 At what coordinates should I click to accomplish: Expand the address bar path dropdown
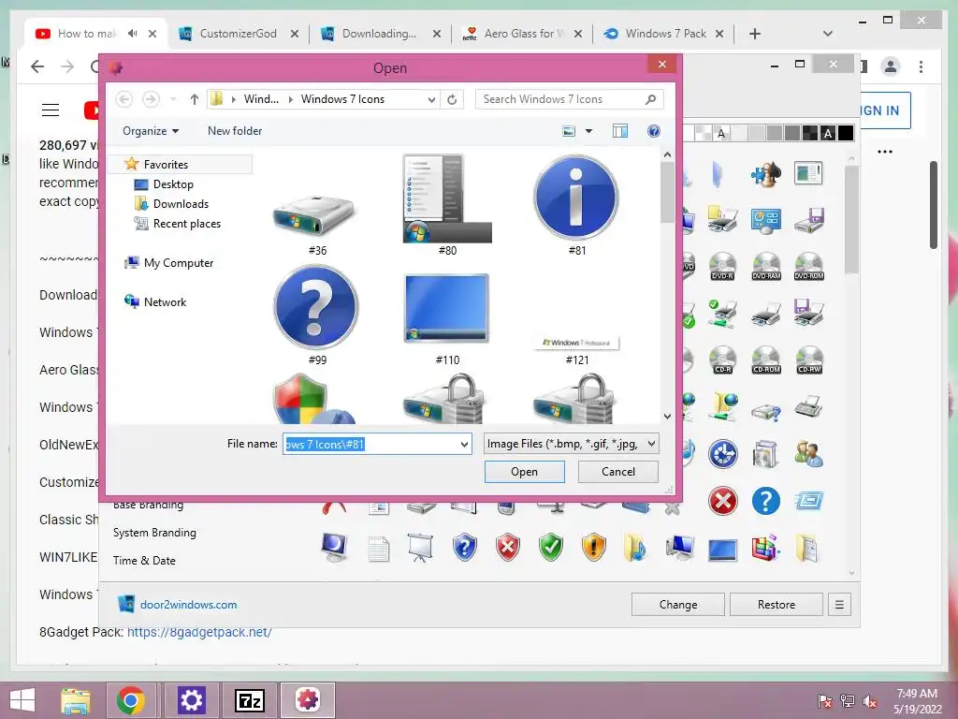431,99
